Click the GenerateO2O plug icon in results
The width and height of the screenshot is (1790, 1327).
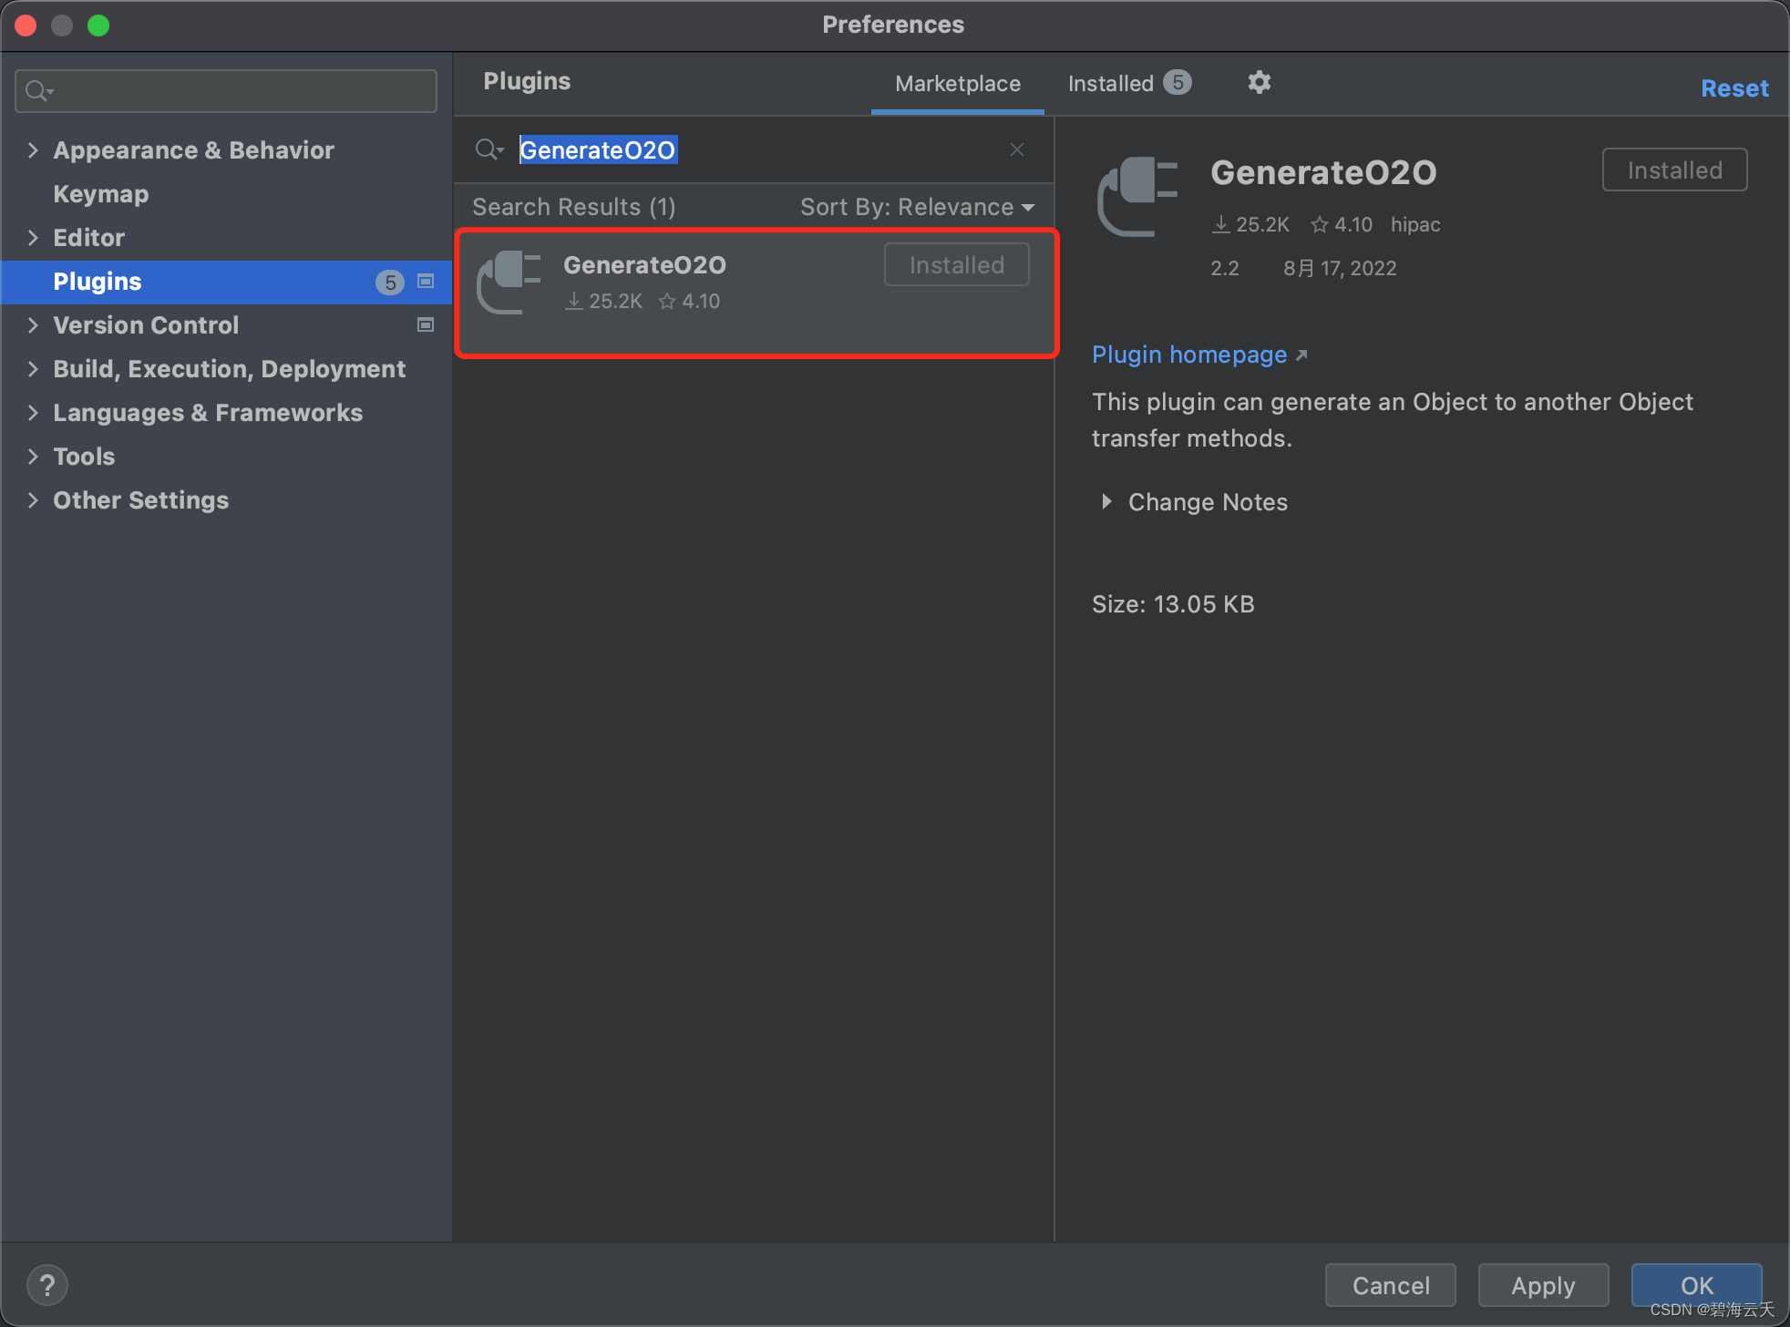point(509,283)
